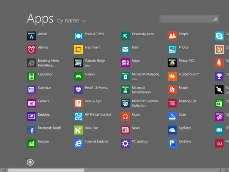The image size is (229, 172).
Task: Click the scrollbar left arrow
Action: pyautogui.click(x=5, y=170)
